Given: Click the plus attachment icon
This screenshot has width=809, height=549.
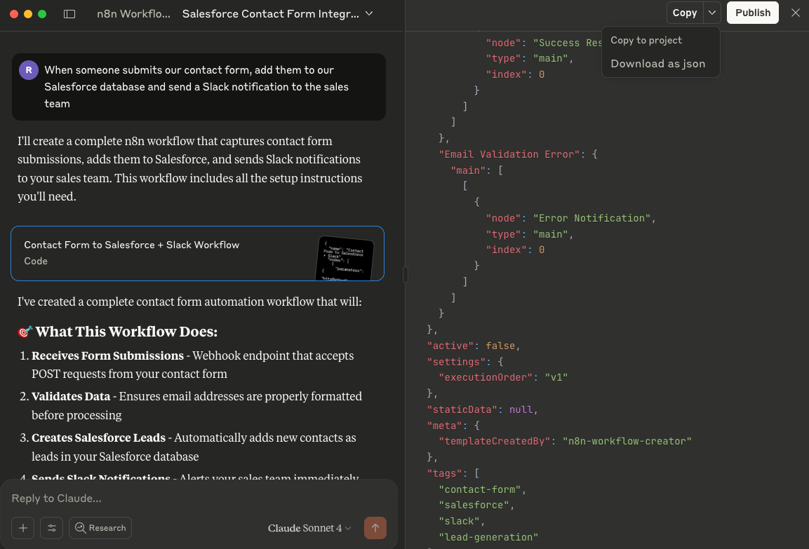Looking at the screenshot, I should tap(23, 528).
